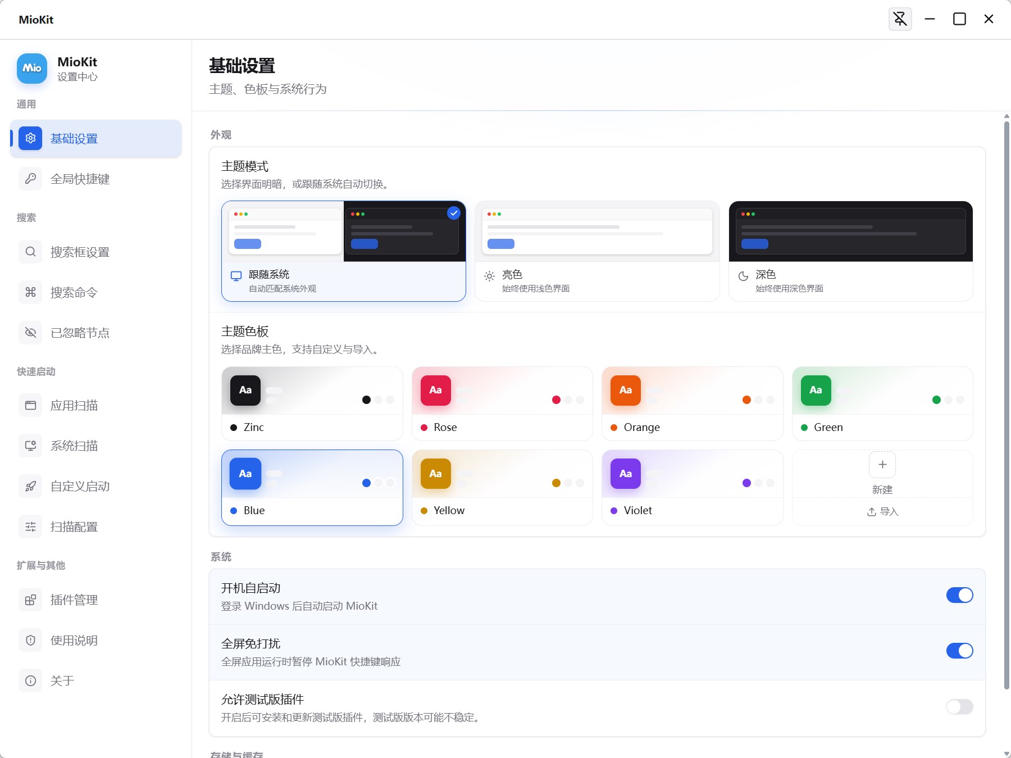Click the magnifier icon for 搜索框设置

point(30,252)
